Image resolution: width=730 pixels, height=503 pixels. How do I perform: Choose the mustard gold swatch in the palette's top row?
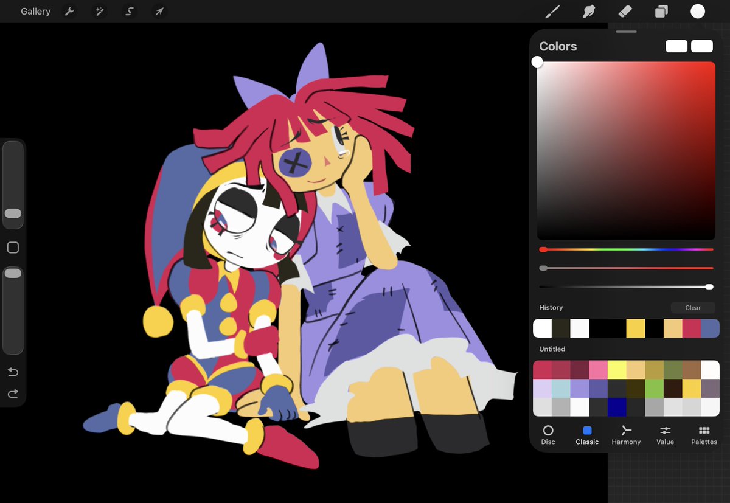[x=654, y=370]
